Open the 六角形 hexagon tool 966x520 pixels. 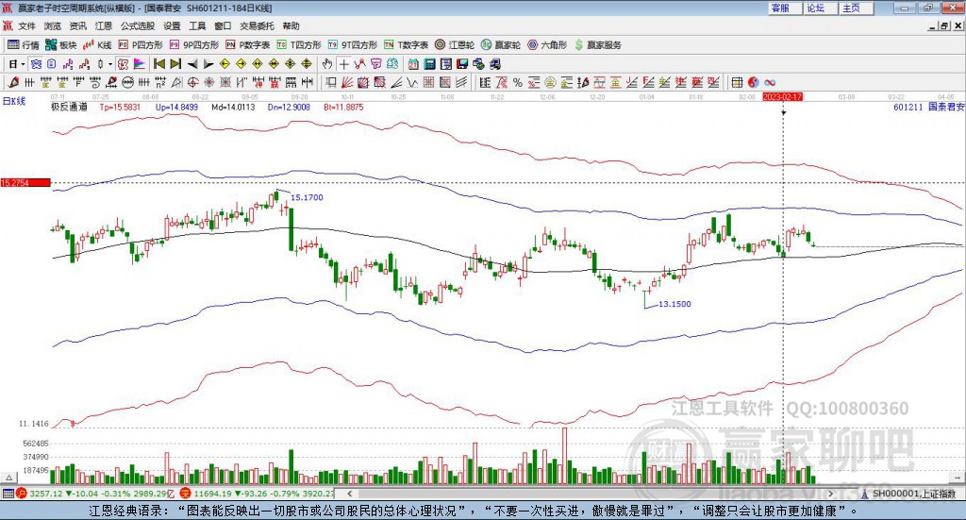(547, 45)
